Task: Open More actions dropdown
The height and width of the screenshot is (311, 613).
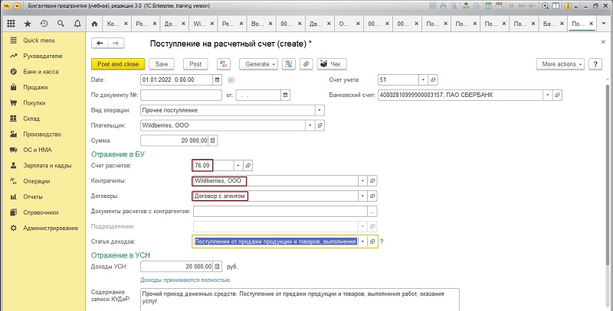Action: (x=560, y=64)
